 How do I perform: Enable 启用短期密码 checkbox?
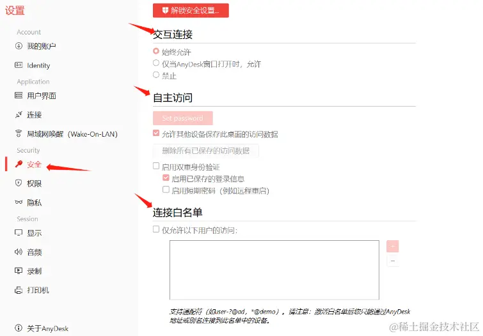(x=166, y=189)
